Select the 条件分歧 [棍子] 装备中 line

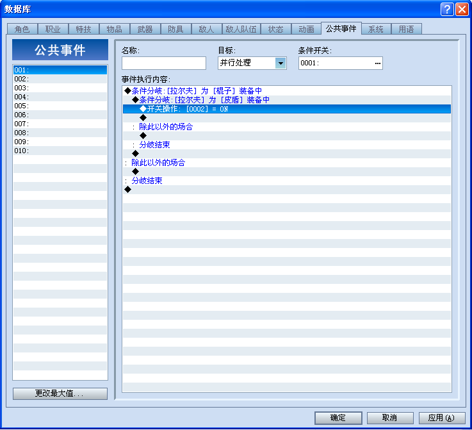pos(287,91)
